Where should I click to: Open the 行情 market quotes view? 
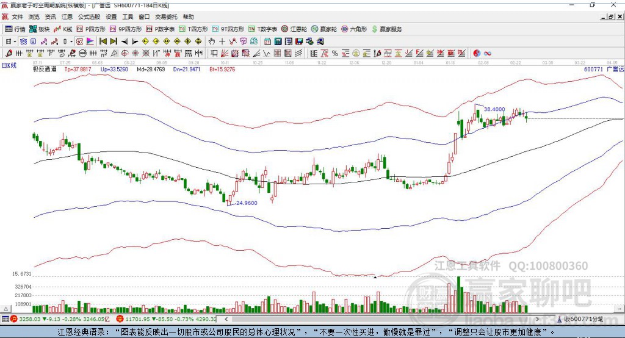[x=15, y=29]
